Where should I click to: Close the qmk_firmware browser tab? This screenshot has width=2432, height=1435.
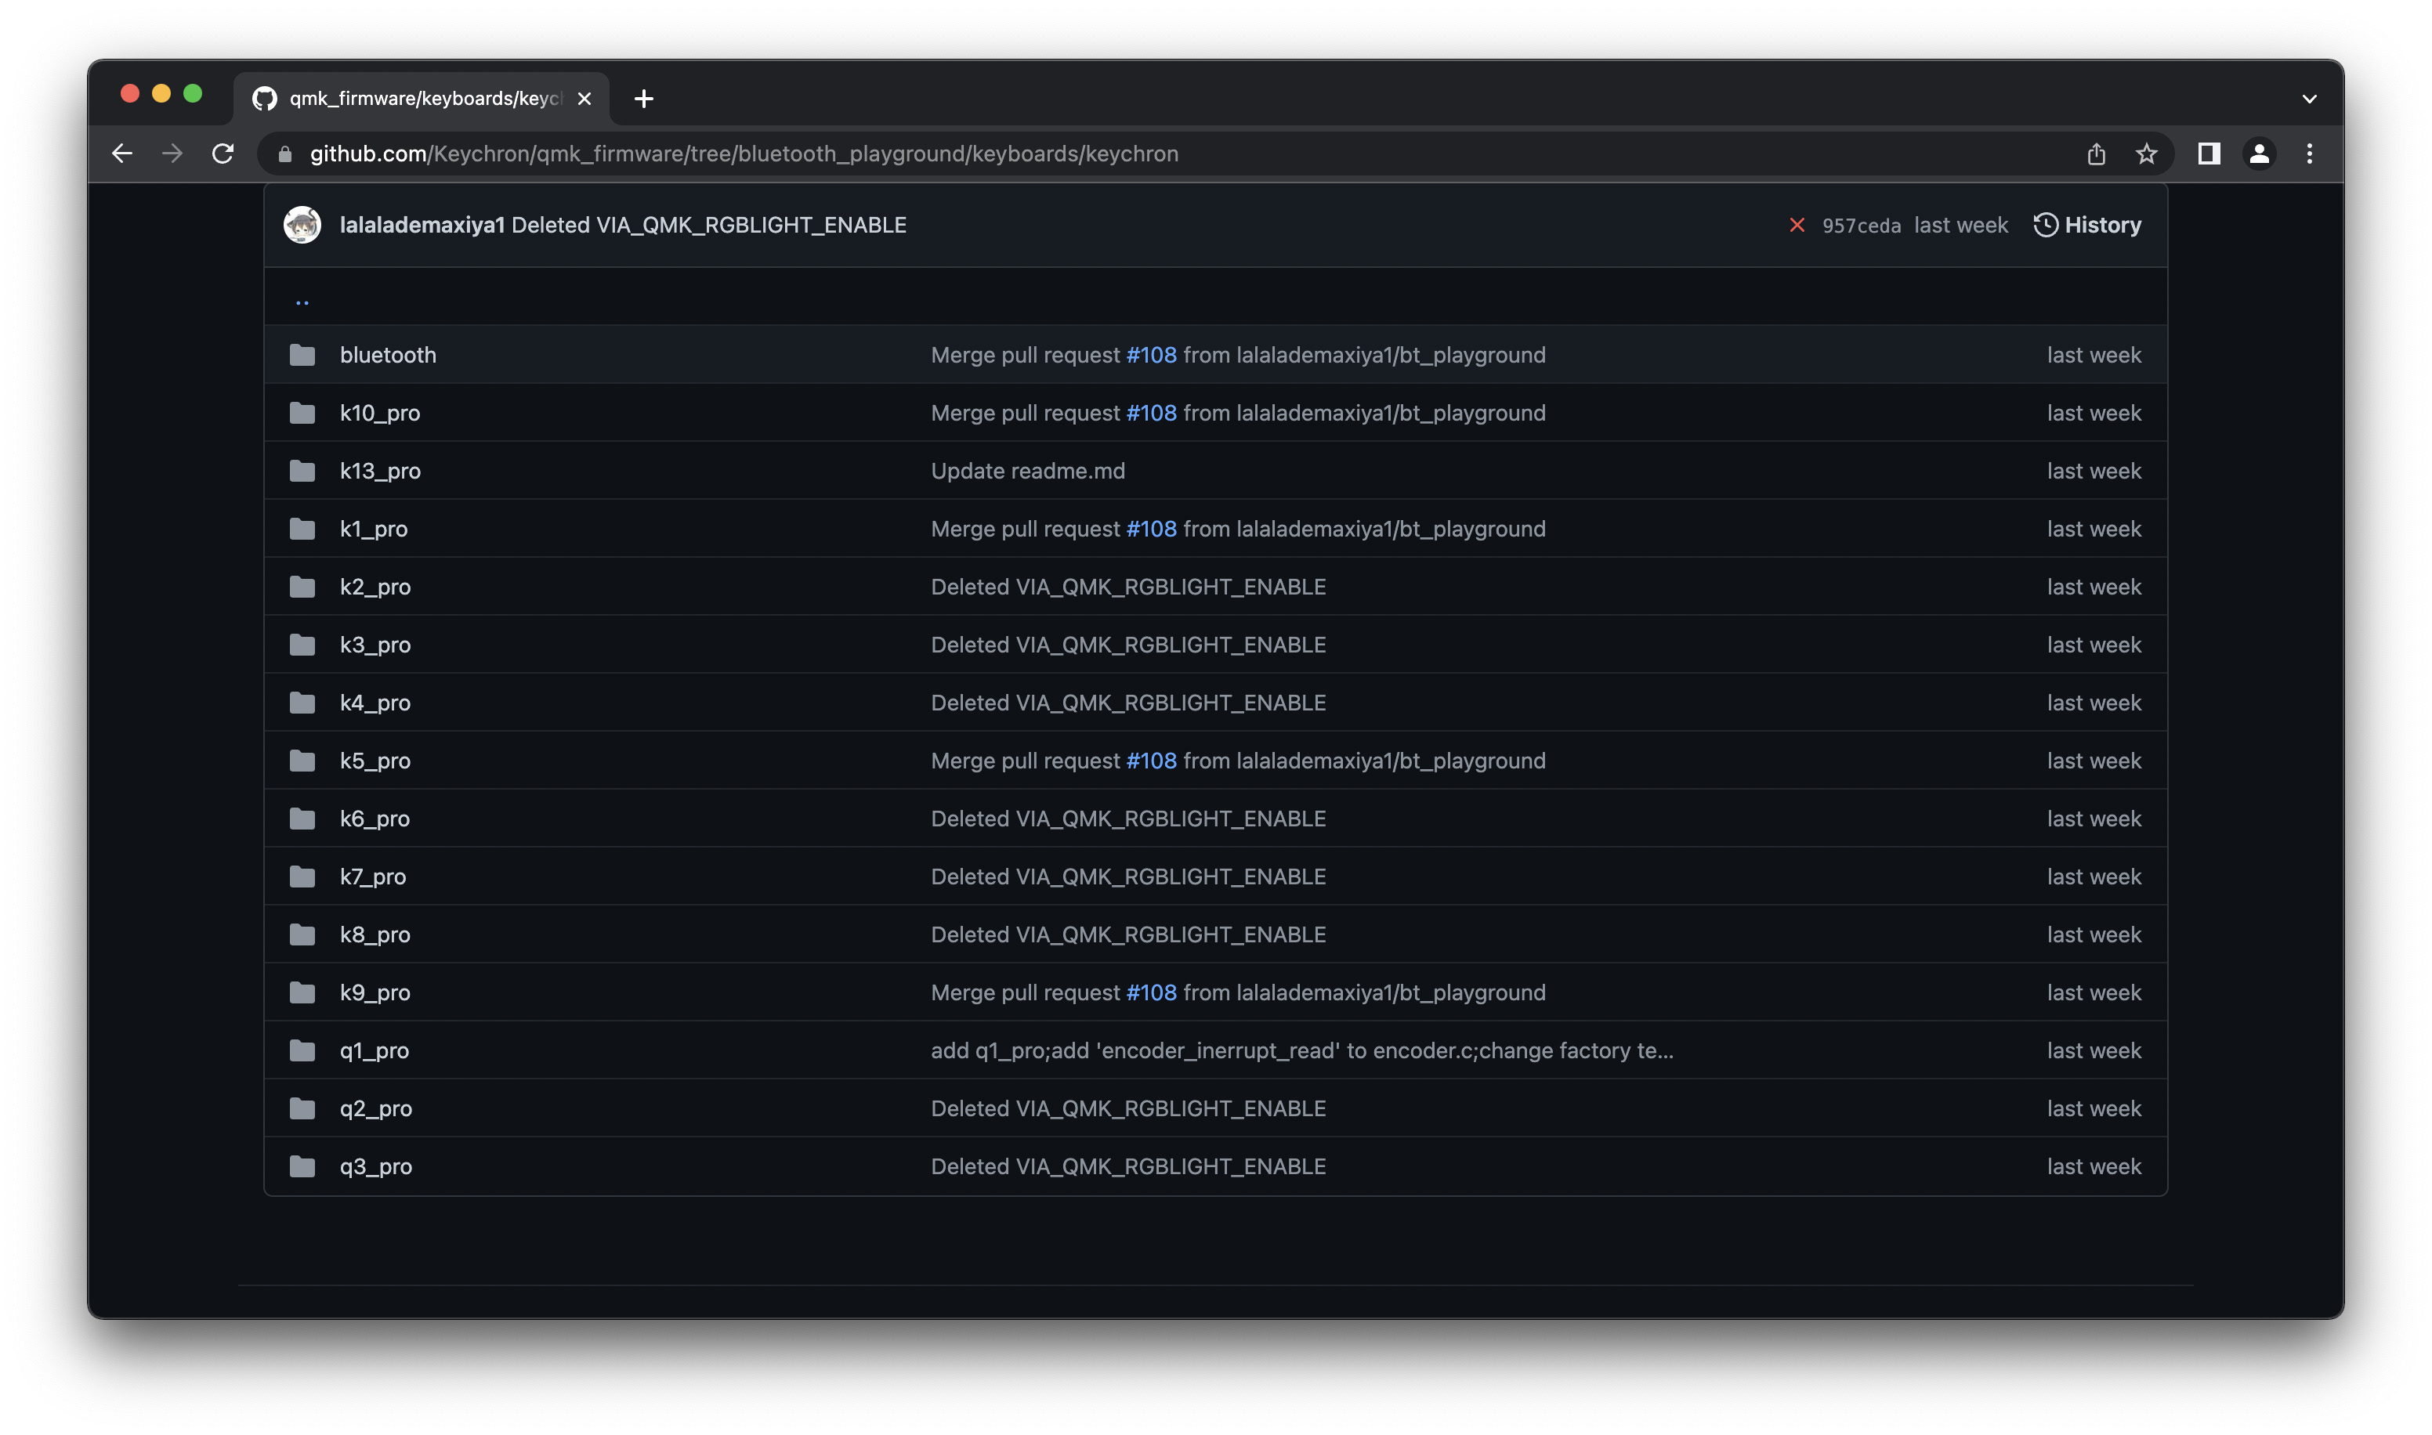(584, 99)
